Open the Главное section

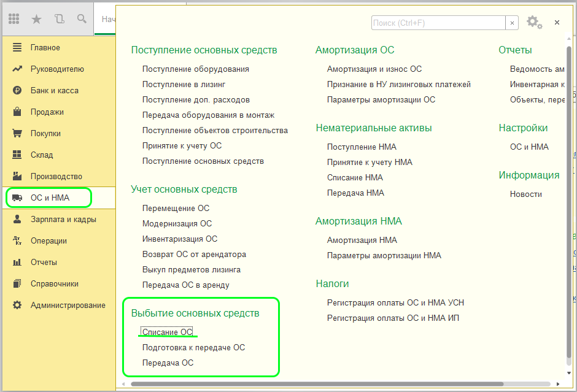coord(45,47)
